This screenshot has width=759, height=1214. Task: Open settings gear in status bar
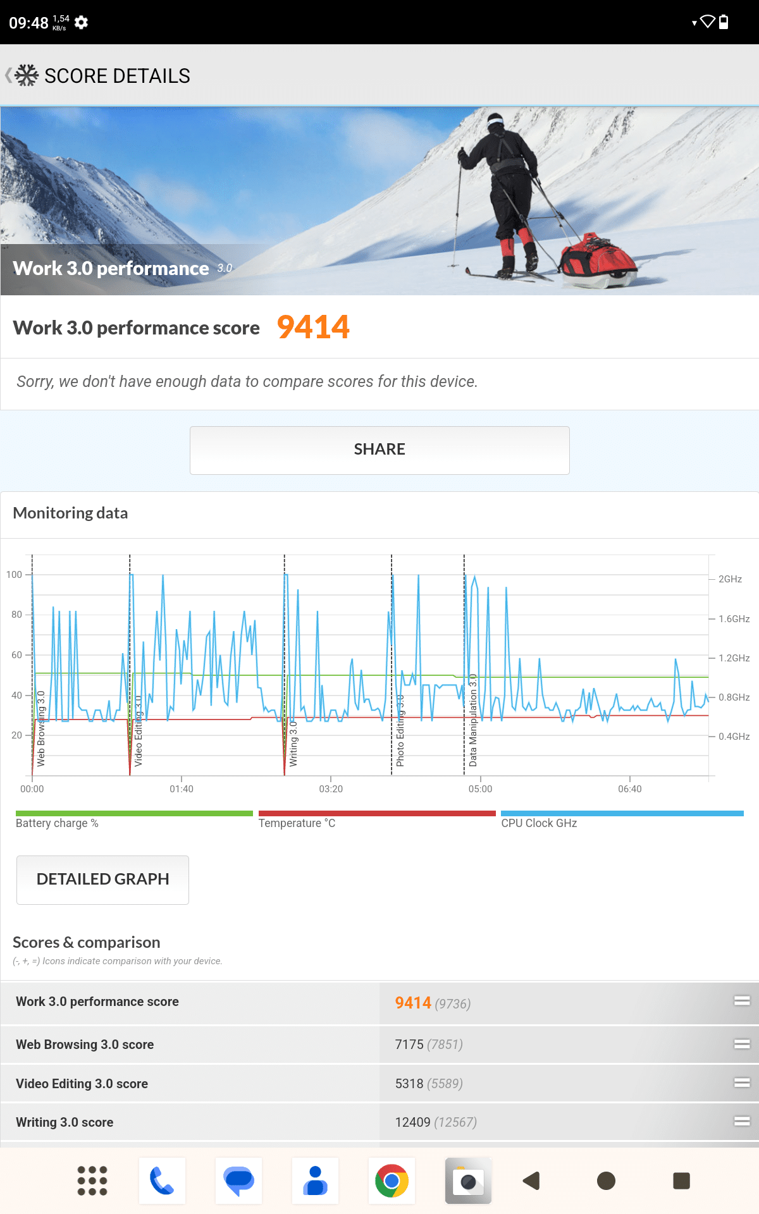pos(81,23)
